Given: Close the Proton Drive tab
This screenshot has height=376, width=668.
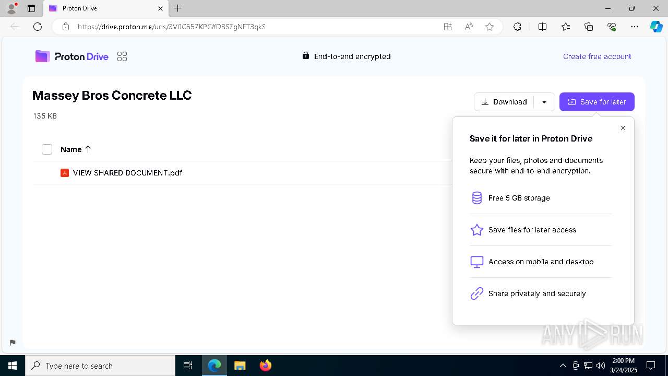Looking at the screenshot, I should pos(160,8).
